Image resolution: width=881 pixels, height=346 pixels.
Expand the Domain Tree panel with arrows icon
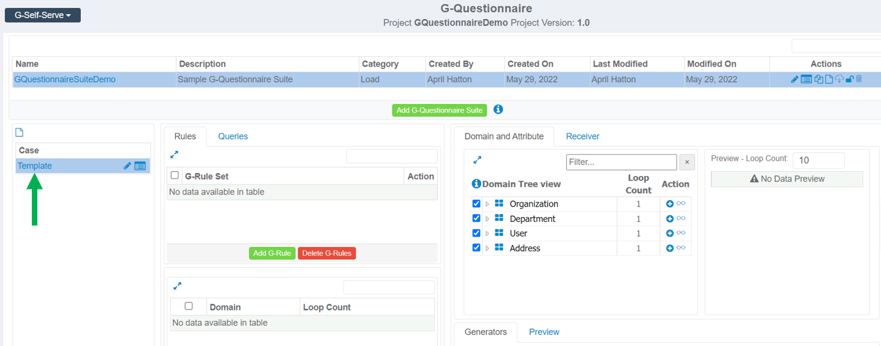click(478, 160)
